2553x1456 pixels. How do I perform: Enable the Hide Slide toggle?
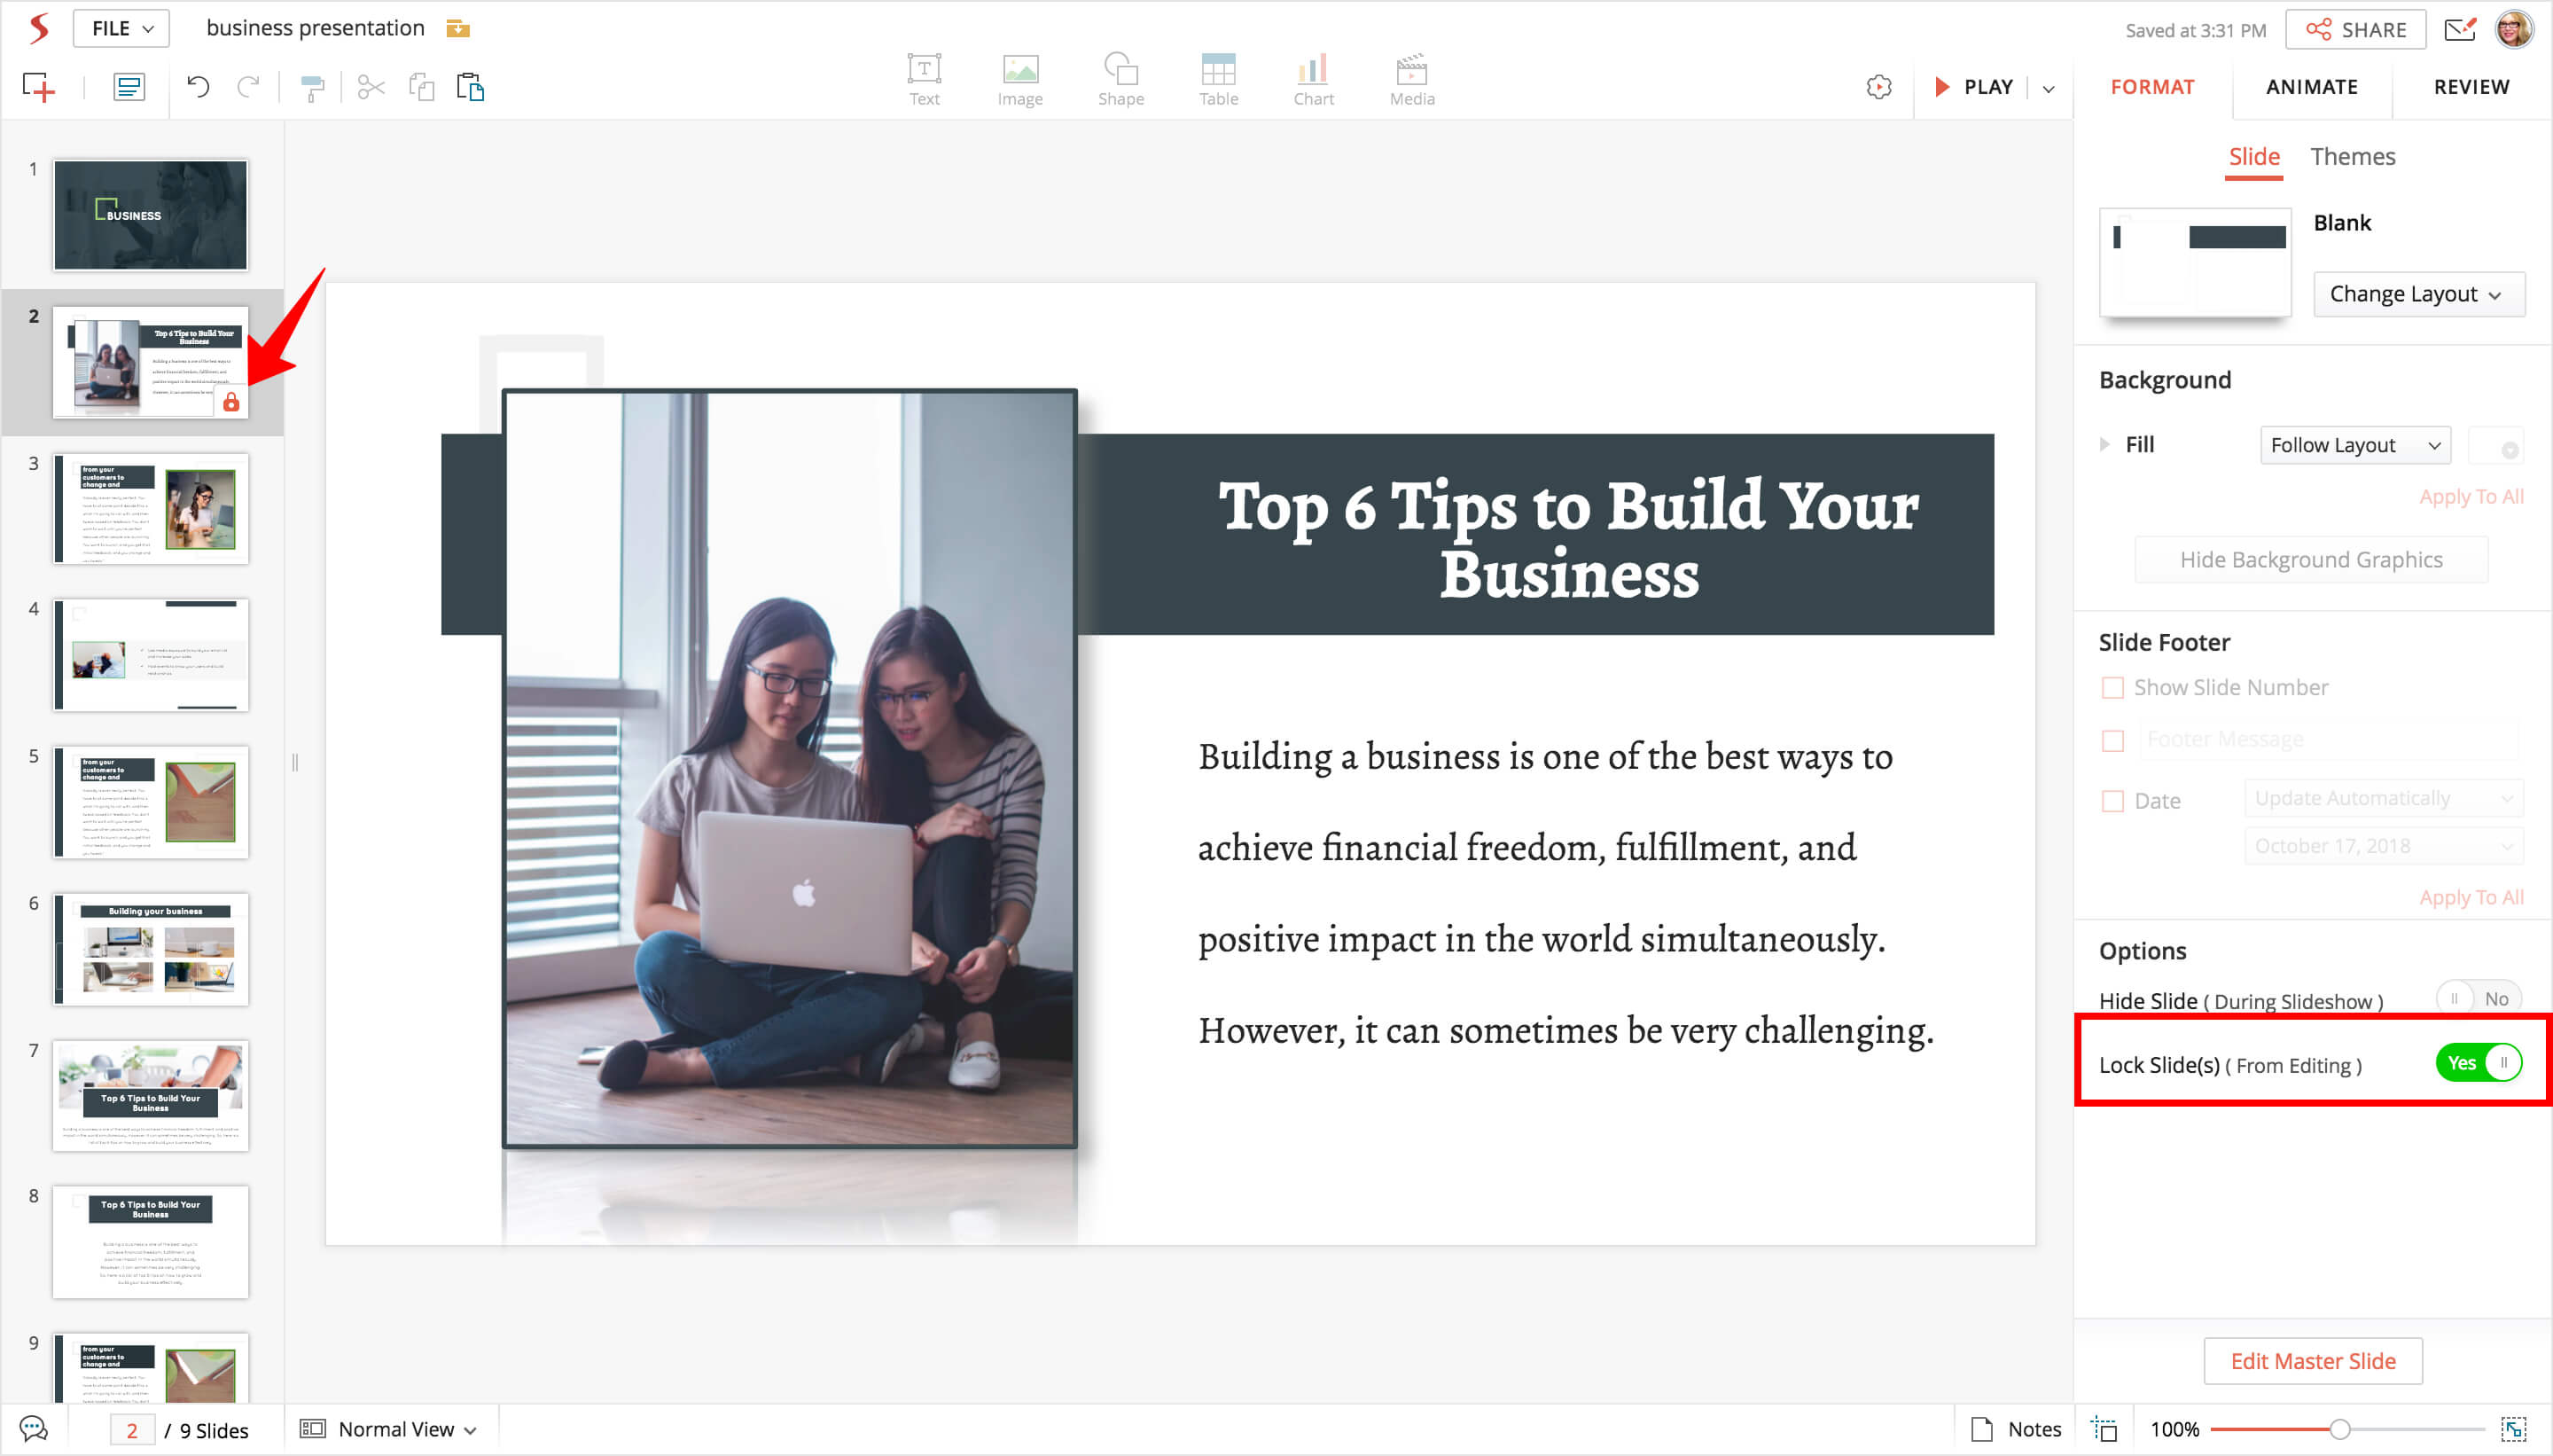click(2478, 998)
